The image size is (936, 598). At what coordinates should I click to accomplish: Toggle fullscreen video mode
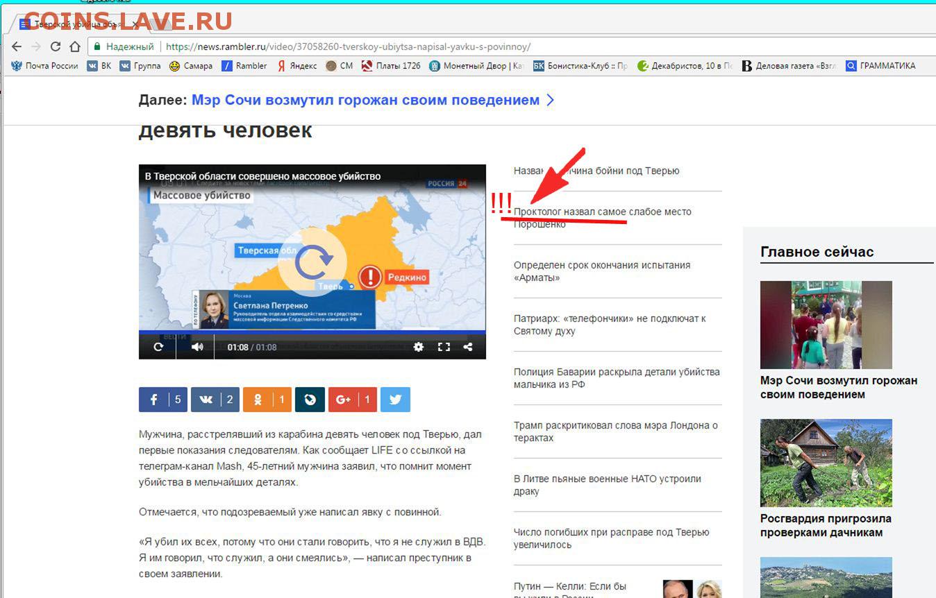(x=444, y=347)
